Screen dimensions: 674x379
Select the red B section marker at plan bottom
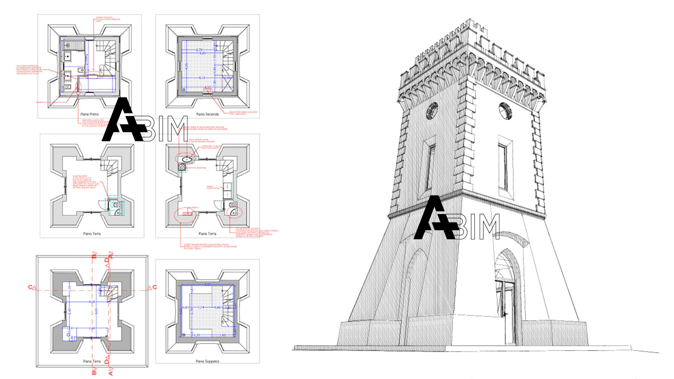click(94, 371)
